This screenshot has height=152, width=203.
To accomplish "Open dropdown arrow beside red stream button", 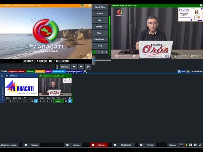I will (x=107, y=145).
